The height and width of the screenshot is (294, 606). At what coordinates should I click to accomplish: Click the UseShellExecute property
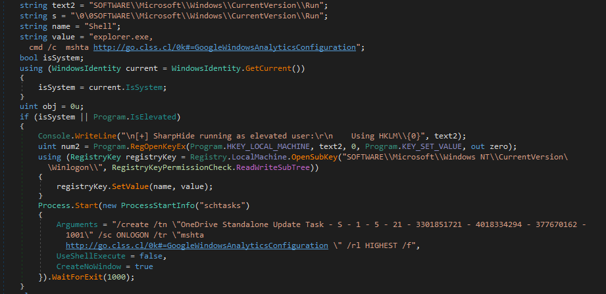(x=91, y=256)
